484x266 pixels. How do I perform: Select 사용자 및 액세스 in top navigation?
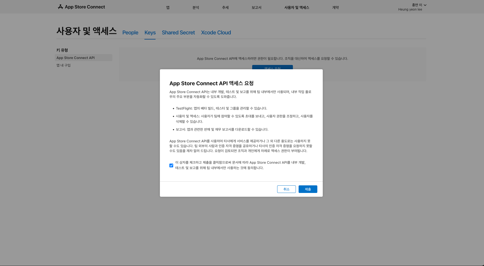pos(297,8)
